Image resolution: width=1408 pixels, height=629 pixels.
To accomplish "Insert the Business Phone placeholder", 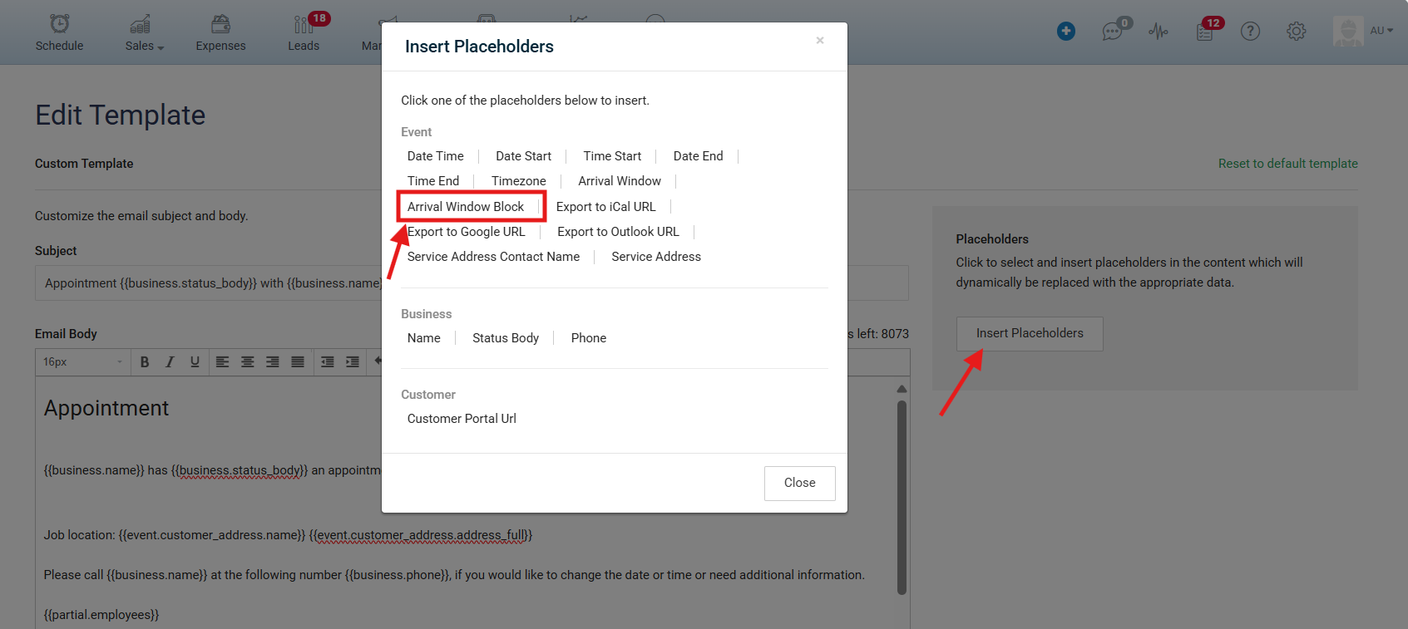I will 589,338.
